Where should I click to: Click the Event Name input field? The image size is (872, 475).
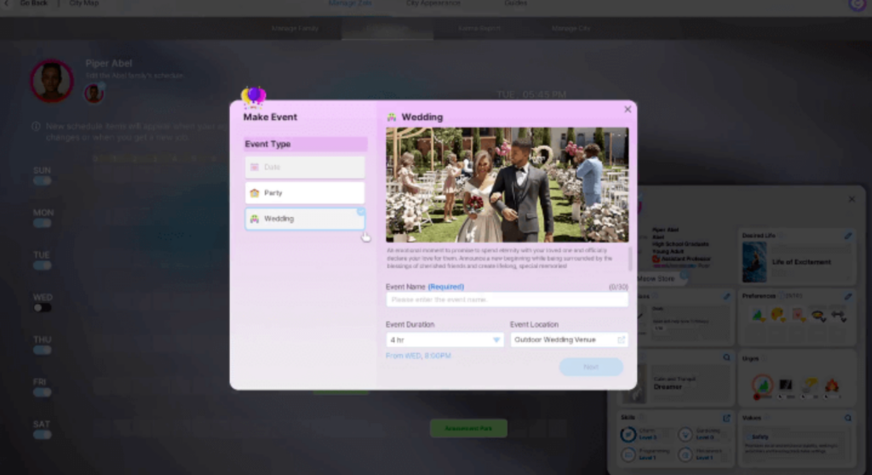pyautogui.click(x=507, y=300)
